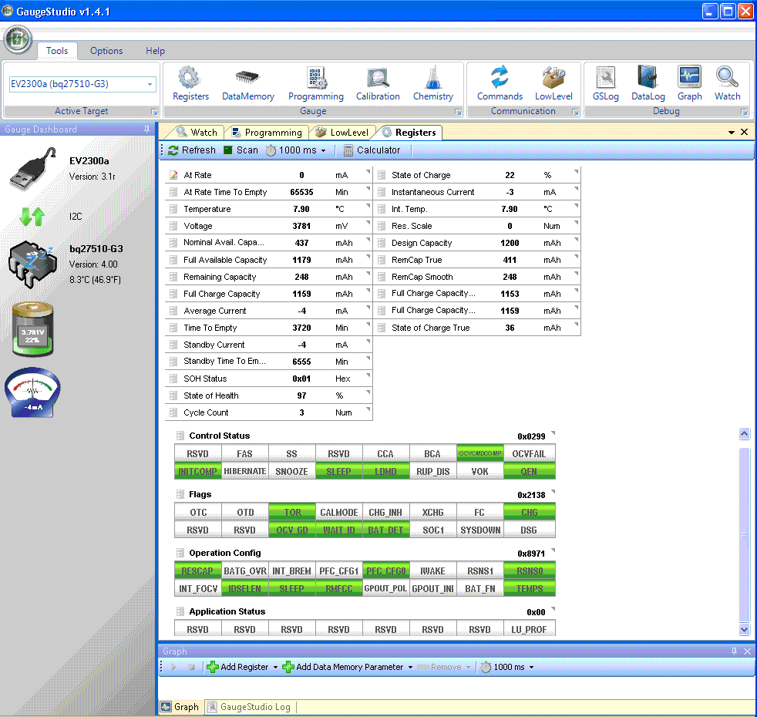Open the Graph debug tool in ribbon
This screenshot has height=717, width=757.
[x=689, y=85]
